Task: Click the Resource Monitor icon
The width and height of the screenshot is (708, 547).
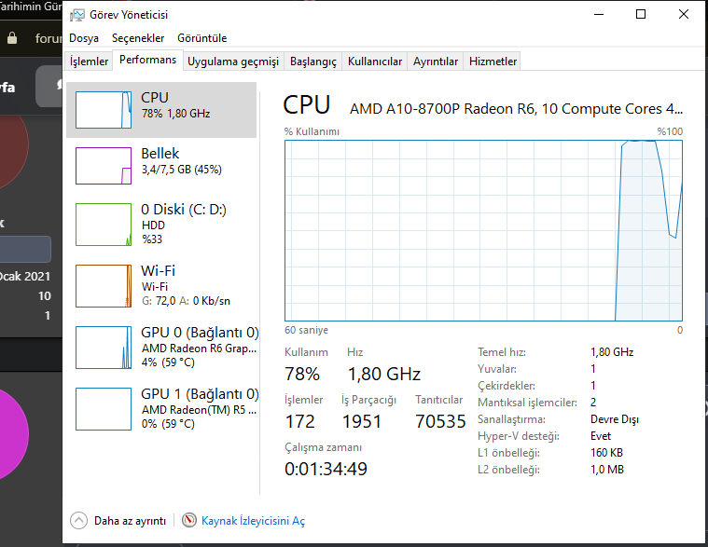Action: (x=189, y=521)
